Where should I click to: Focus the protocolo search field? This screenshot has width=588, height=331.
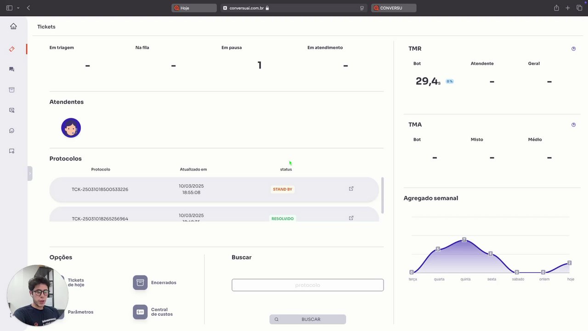tap(307, 285)
